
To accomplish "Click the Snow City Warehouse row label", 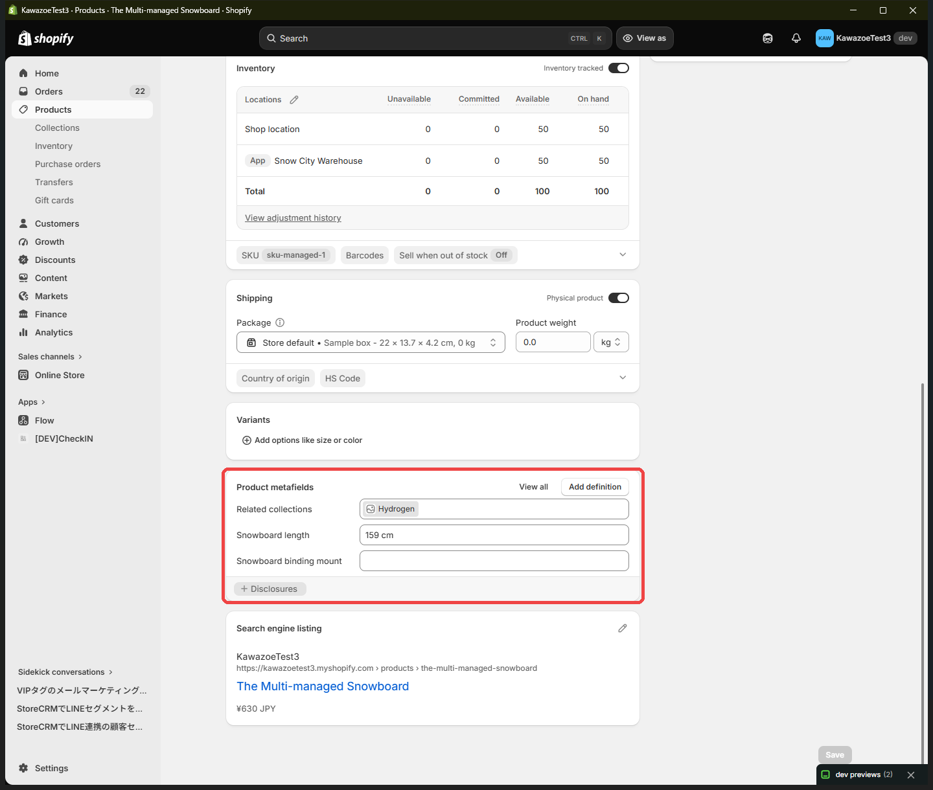I will 318,161.
